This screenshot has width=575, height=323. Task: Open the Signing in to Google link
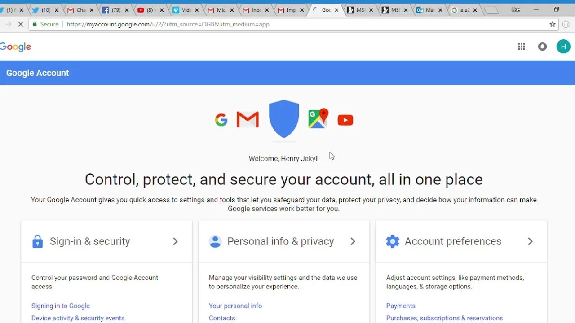pos(61,306)
